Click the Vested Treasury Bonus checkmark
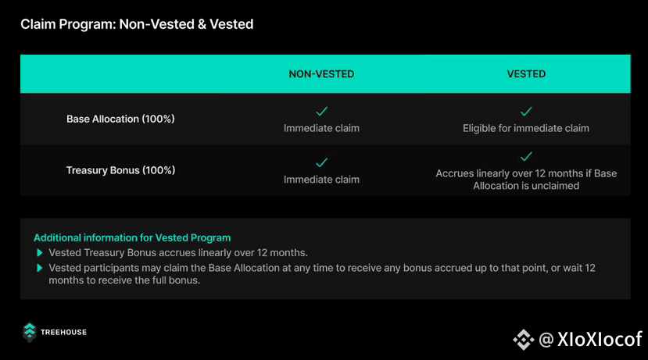 [x=526, y=156]
